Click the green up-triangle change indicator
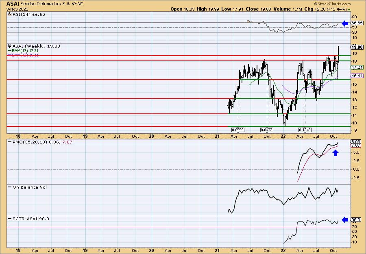Viewport: 366px width, 254px height. tap(349, 9)
